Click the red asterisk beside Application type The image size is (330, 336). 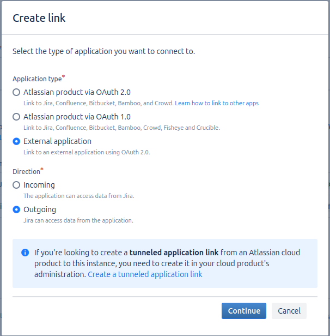pos(64,77)
